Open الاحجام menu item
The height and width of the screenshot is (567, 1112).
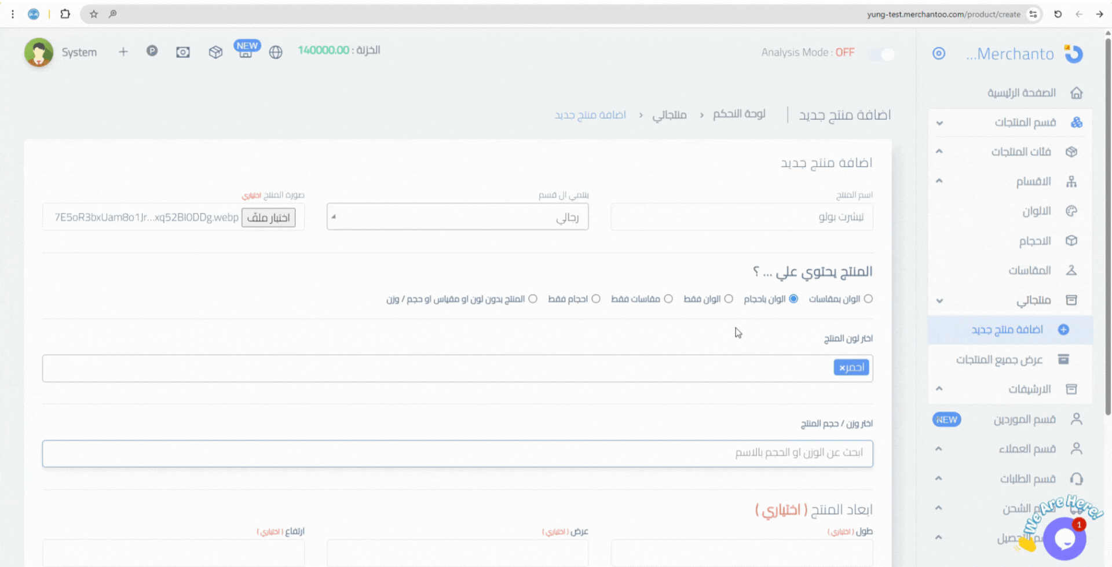1035,241
